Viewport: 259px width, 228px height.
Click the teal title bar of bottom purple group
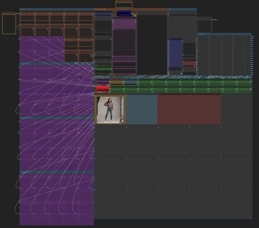pyautogui.click(x=56, y=172)
